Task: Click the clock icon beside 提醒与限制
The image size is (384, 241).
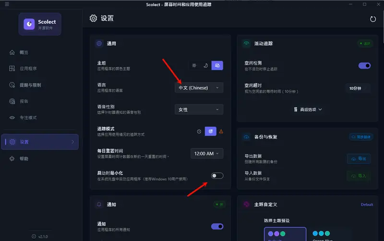Action: click(x=12, y=85)
